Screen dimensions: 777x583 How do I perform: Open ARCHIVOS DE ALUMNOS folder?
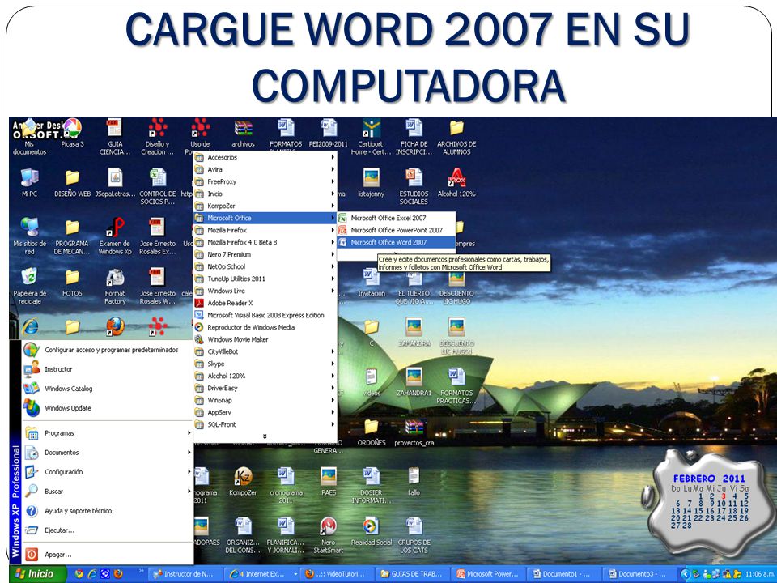(456, 136)
